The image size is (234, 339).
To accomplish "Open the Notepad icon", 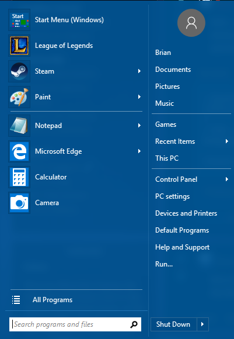I will click(x=19, y=126).
